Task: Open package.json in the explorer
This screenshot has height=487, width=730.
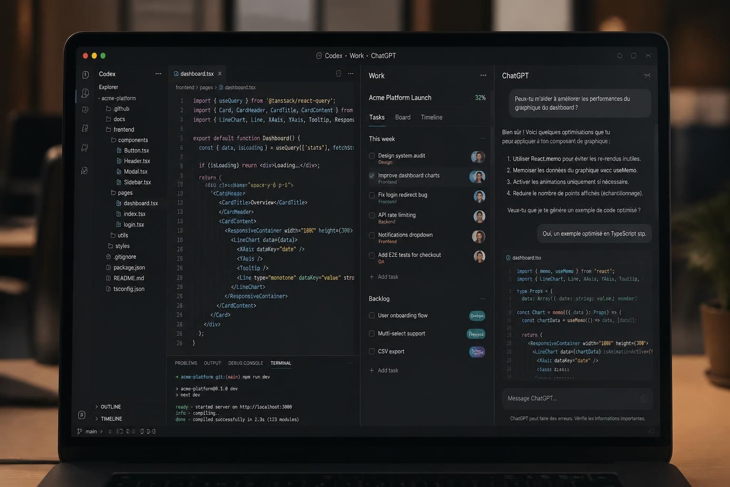Action: click(125, 268)
